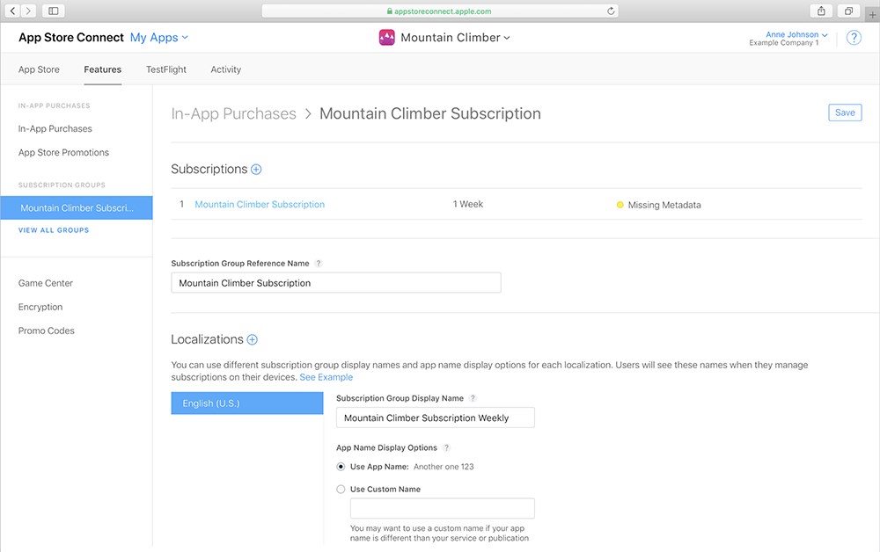Select the Use Custom Name radio button
Screen dimensions: 880x552
point(341,490)
